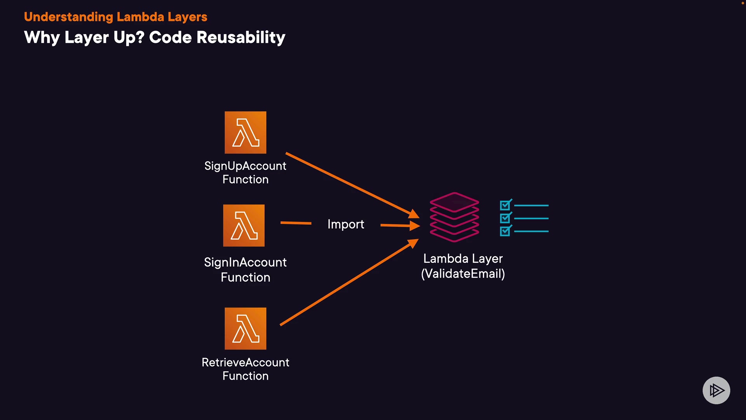This screenshot has height=420, width=746.
Task: Click the SignInAccount Lambda function icon
Action: pyautogui.click(x=244, y=226)
